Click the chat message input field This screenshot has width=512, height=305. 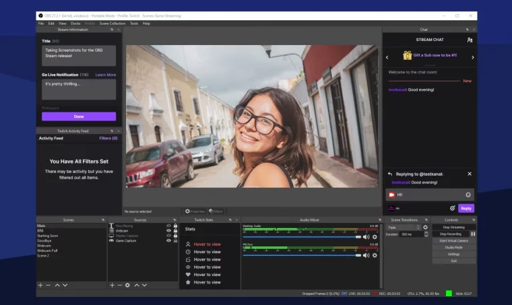click(x=429, y=195)
